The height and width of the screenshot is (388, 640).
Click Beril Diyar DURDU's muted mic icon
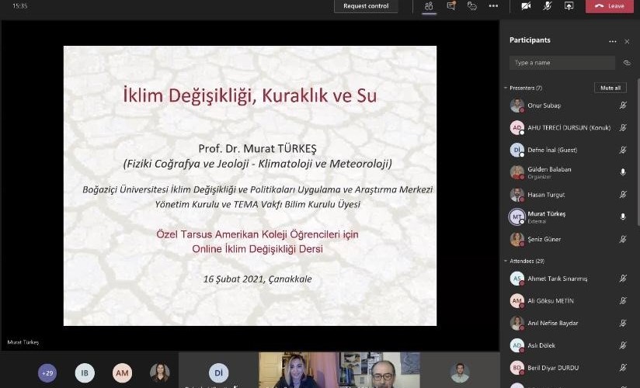pos(623,368)
